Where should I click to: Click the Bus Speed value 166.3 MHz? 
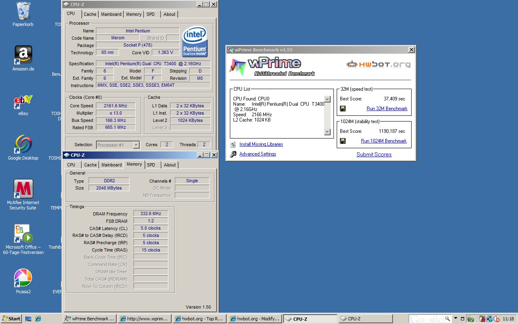pyautogui.click(x=115, y=120)
